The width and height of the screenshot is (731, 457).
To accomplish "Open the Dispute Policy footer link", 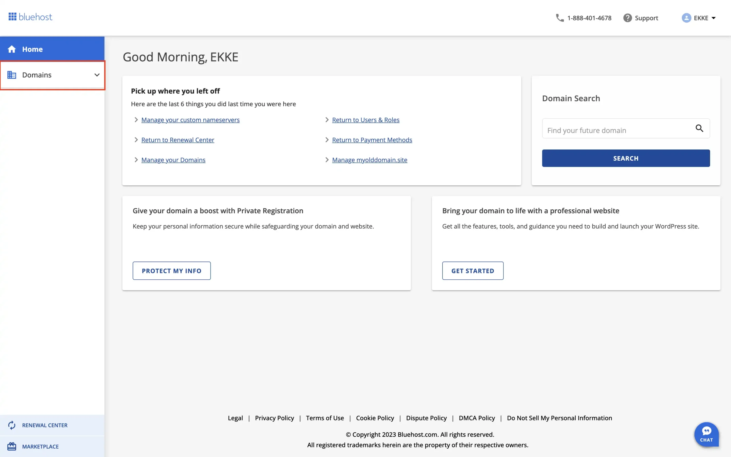I will (426, 418).
